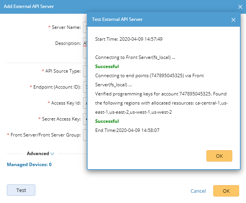
Task: Click the End Time line in results
Action: coord(127,130)
